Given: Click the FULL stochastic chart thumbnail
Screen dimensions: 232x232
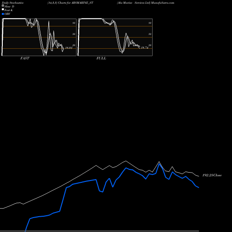Looking at the screenshot, I should coord(115,37).
